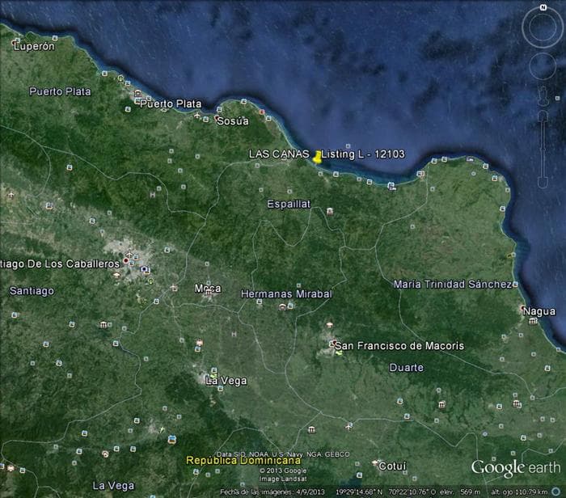The height and width of the screenshot is (498, 566).
Task: Click the Cotuí place label
Action: click(x=393, y=466)
